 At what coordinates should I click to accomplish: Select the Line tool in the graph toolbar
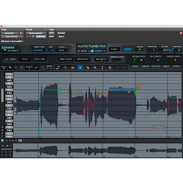[58, 68]
